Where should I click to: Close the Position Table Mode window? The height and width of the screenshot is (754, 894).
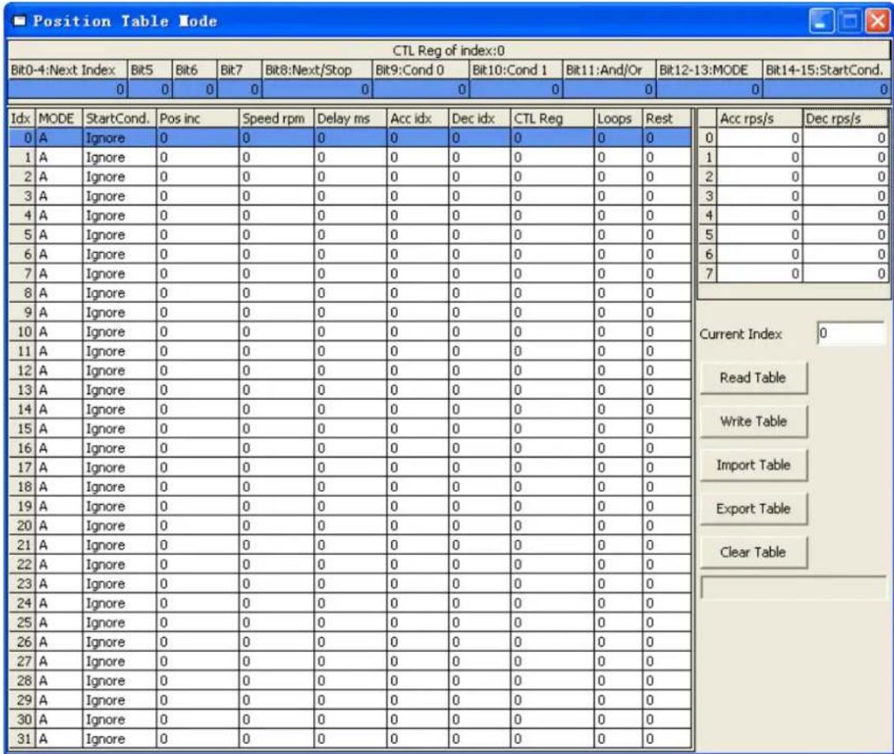pyautogui.click(x=877, y=21)
